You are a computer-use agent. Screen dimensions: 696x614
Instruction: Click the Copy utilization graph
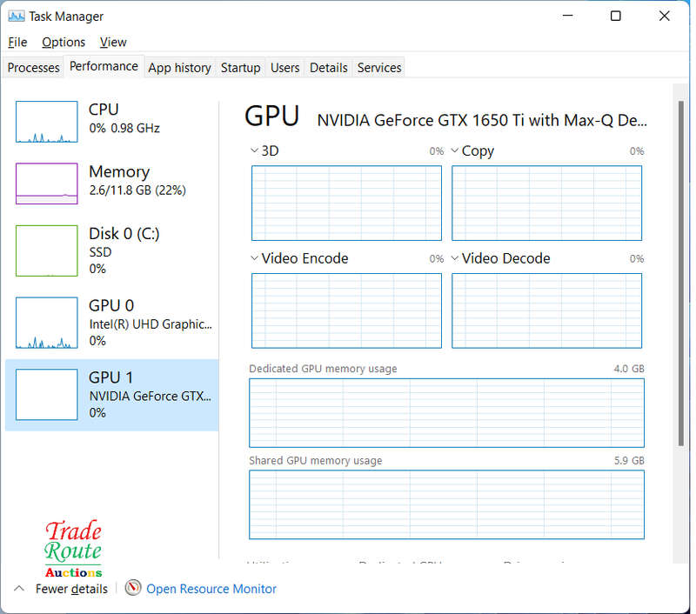coord(547,204)
